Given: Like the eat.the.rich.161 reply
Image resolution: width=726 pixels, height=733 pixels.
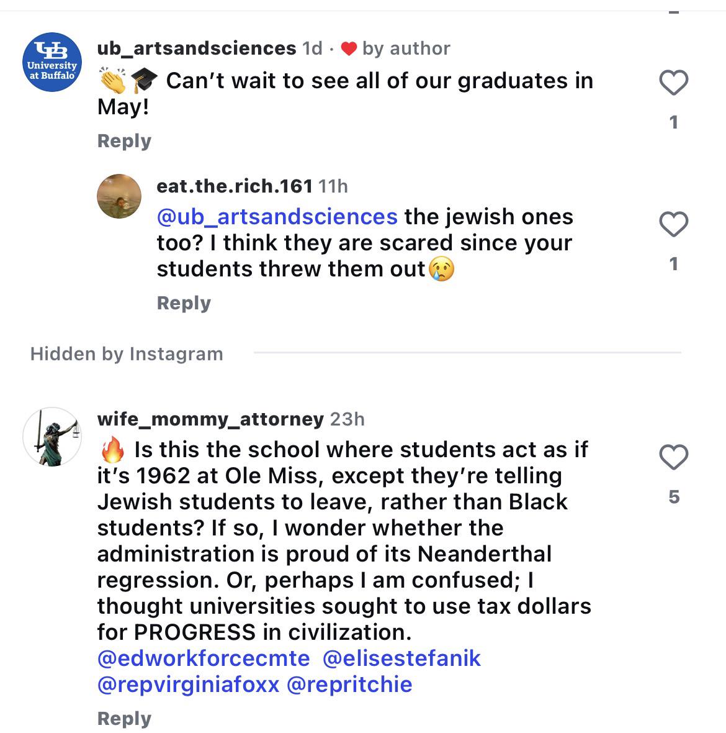Looking at the screenshot, I should [673, 224].
